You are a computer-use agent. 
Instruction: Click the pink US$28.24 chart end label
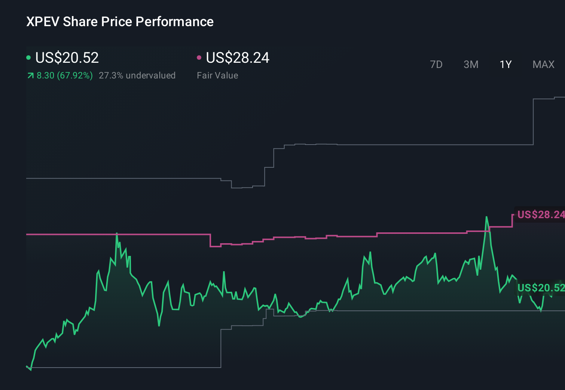coord(541,214)
